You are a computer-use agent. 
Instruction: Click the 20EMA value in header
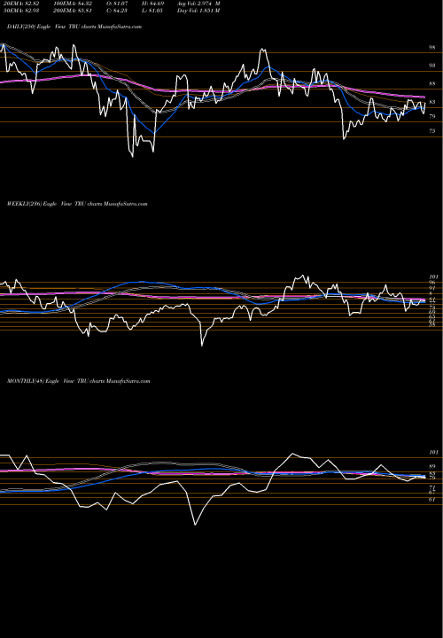(19, 4)
